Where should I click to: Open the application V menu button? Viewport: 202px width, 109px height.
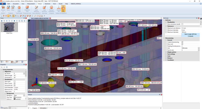3,4
